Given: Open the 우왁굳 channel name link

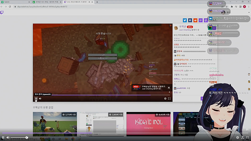Looking at the screenshot, I should coord(183,27).
